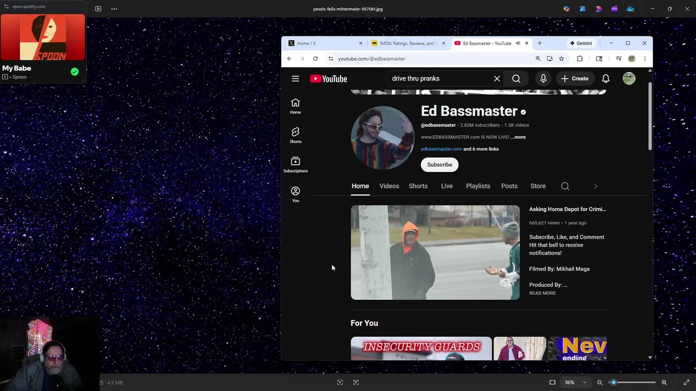The width and height of the screenshot is (696, 391).
Task: Open Gemini button in Chrome
Action: click(581, 43)
